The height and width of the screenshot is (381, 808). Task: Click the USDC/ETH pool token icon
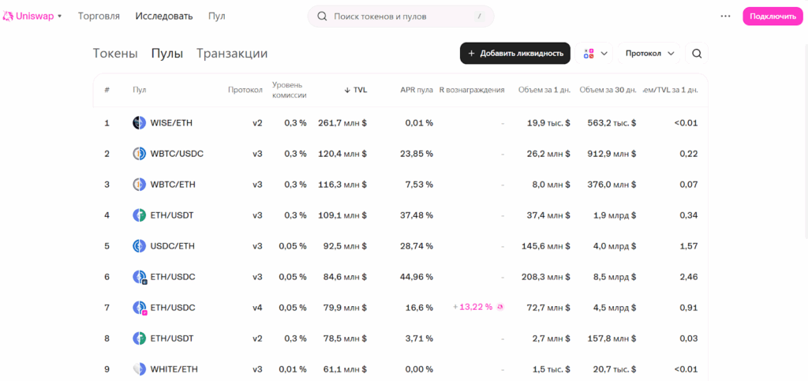coord(139,246)
